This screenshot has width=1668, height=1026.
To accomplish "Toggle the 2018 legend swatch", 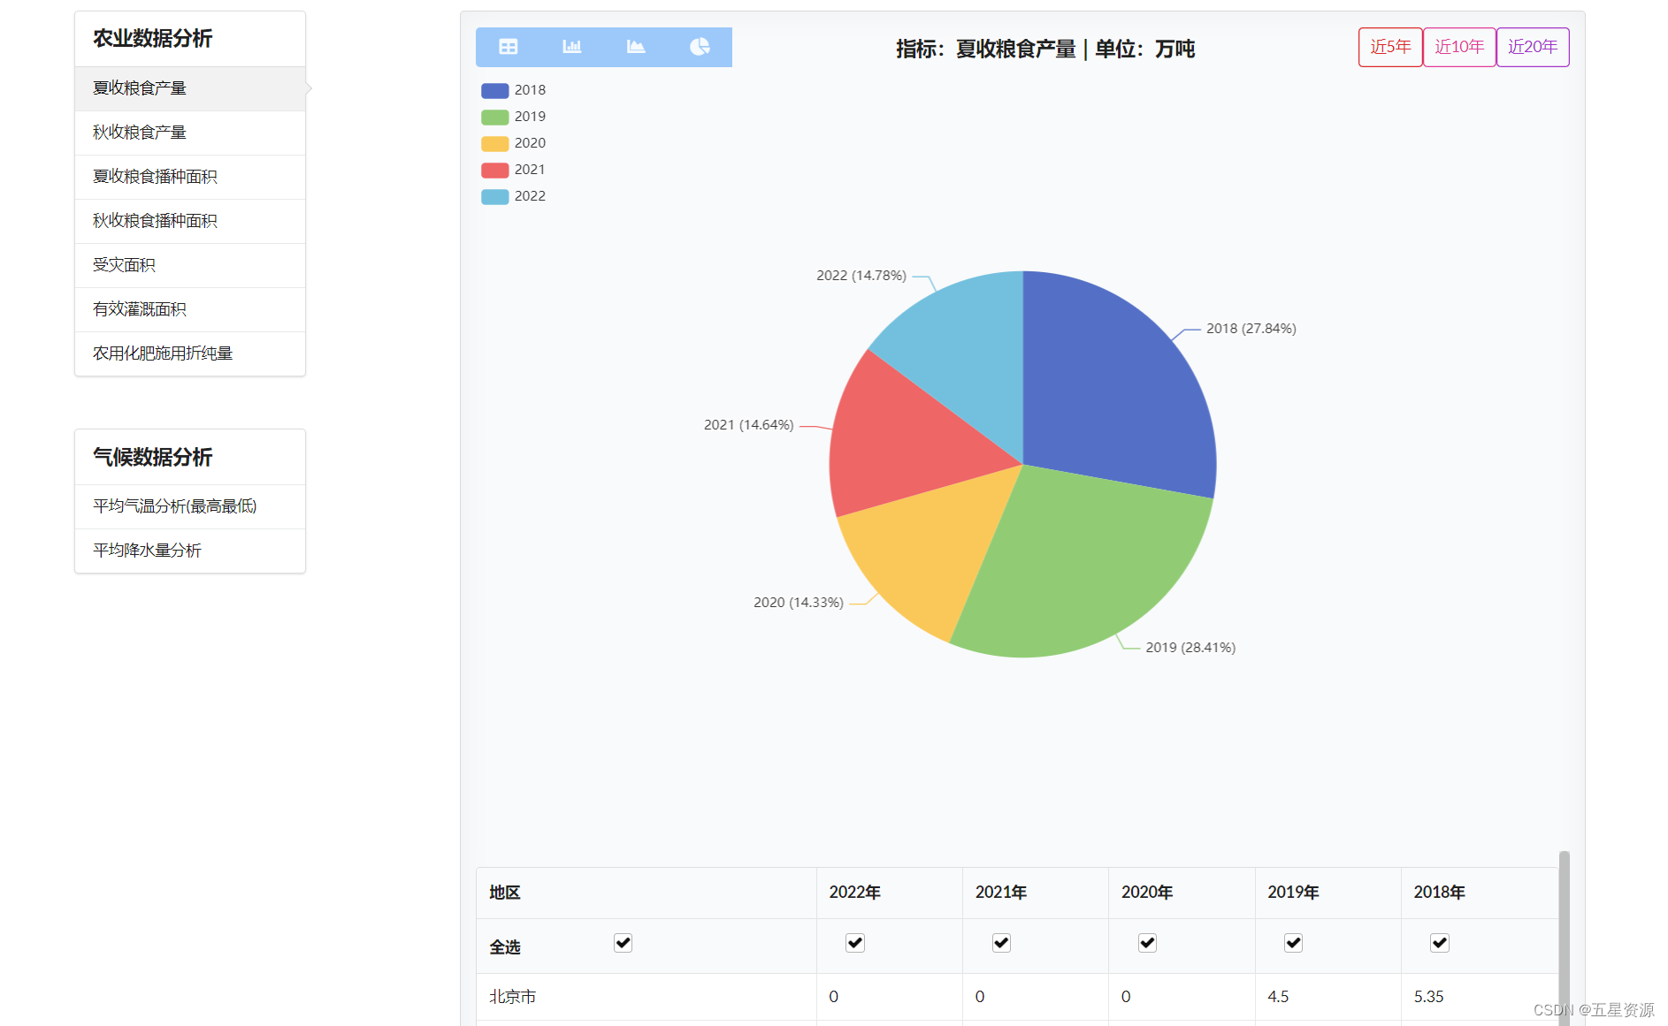I will click(494, 90).
